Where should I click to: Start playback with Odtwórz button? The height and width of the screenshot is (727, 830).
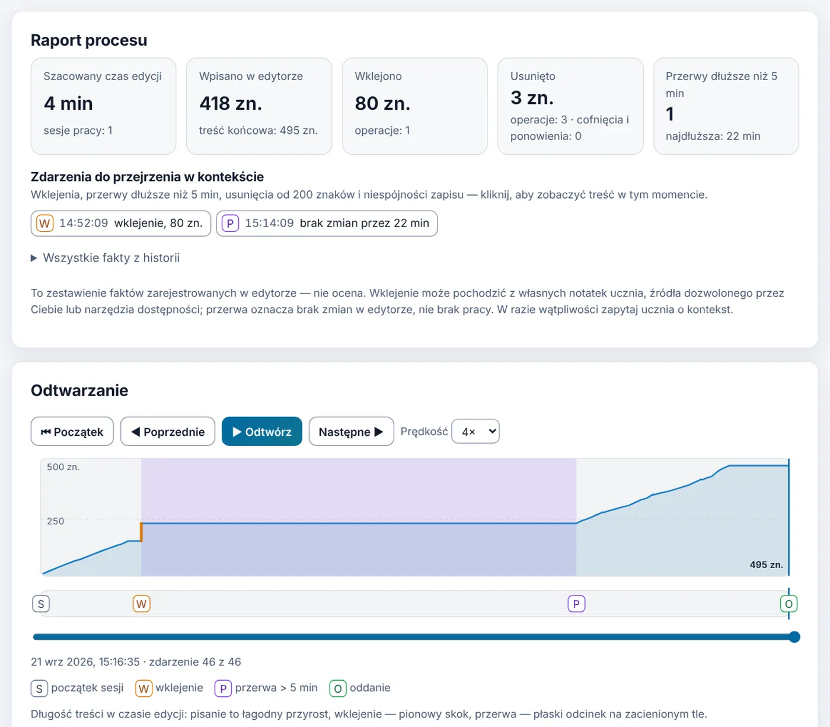tap(262, 432)
